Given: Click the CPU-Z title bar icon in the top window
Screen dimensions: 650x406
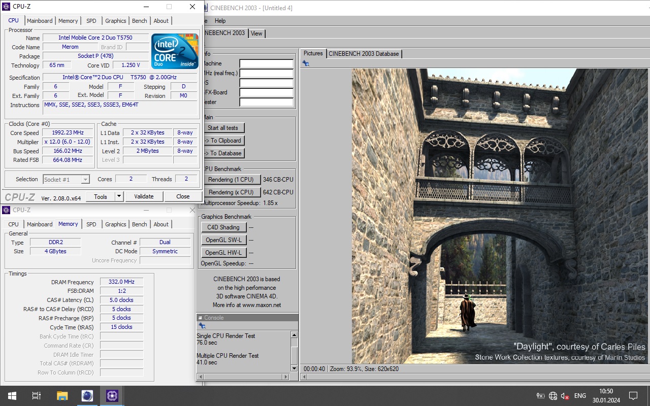Looking at the screenshot, I should pos(7,7).
